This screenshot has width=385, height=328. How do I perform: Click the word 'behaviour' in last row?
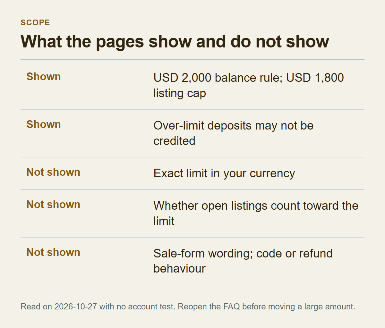[x=179, y=269]
